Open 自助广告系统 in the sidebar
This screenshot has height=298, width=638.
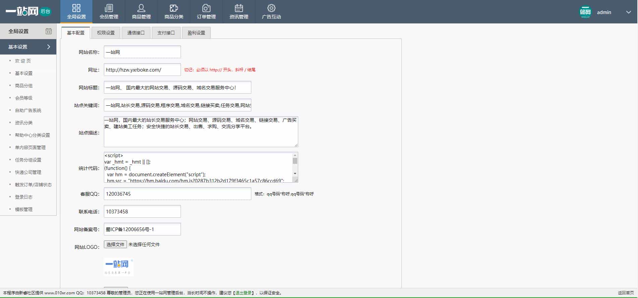click(28, 110)
